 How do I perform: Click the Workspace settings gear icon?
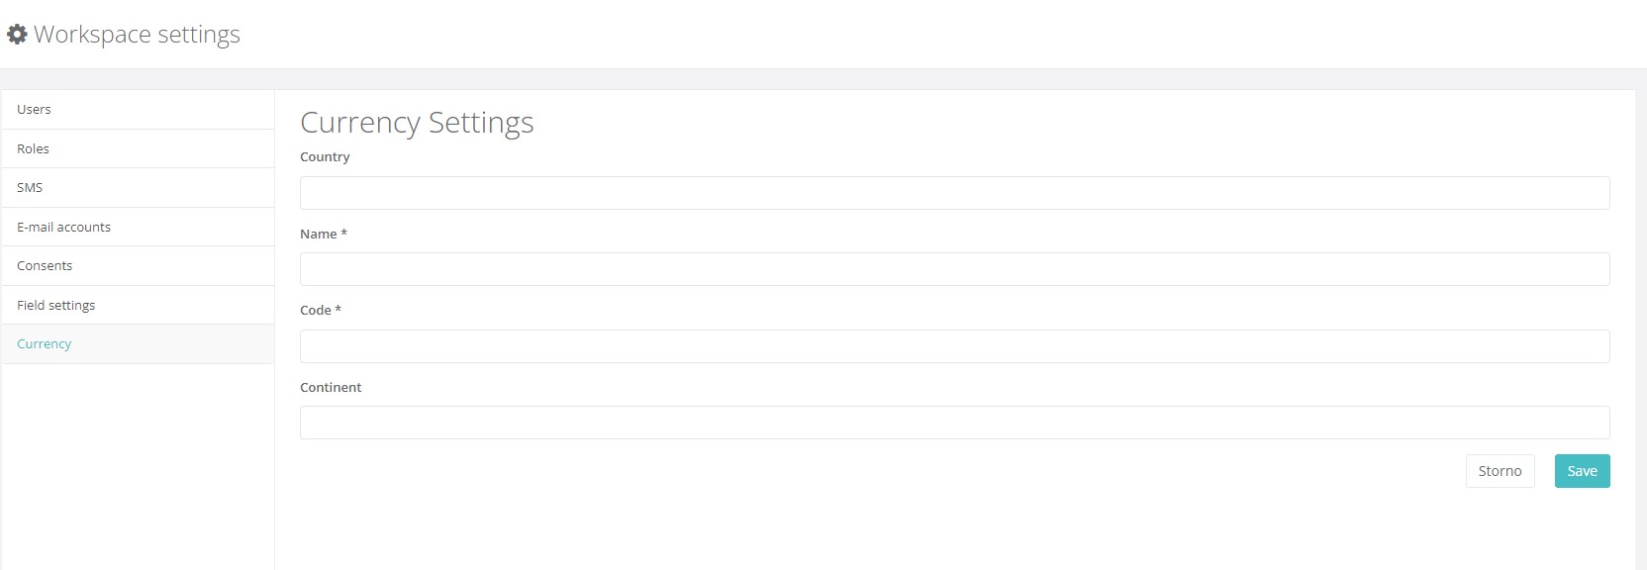[17, 35]
